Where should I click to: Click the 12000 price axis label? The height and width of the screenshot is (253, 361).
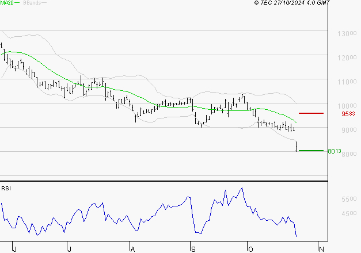click(x=347, y=57)
